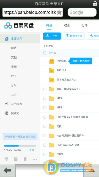
Task: Check the box for PSV常用插件模拟器软件
Action: coord(45,136)
